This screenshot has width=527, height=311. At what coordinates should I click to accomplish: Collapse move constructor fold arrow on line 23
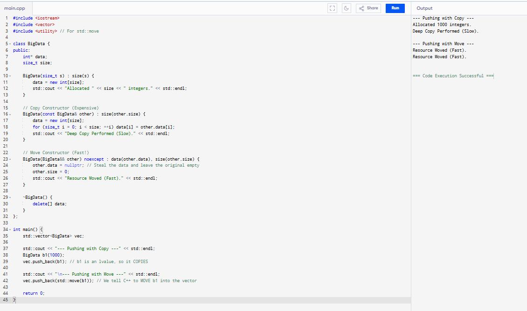coord(10,159)
